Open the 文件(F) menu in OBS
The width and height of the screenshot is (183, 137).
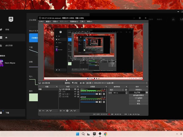tap(41, 21)
